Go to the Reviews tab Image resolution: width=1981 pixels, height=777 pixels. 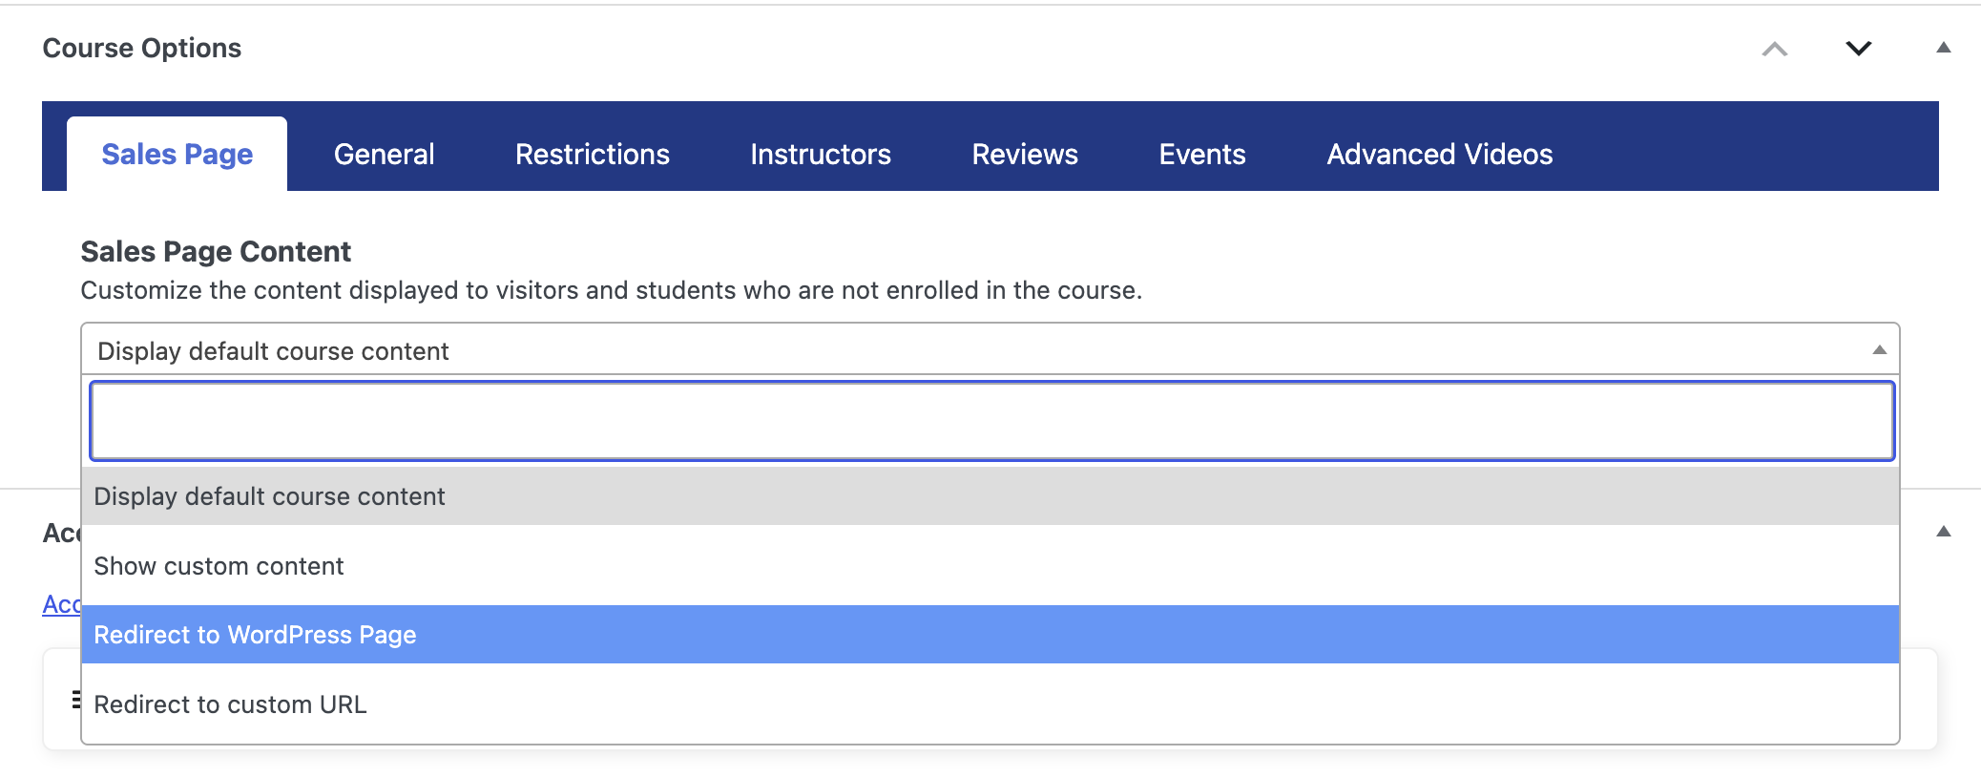[1025, 154]
